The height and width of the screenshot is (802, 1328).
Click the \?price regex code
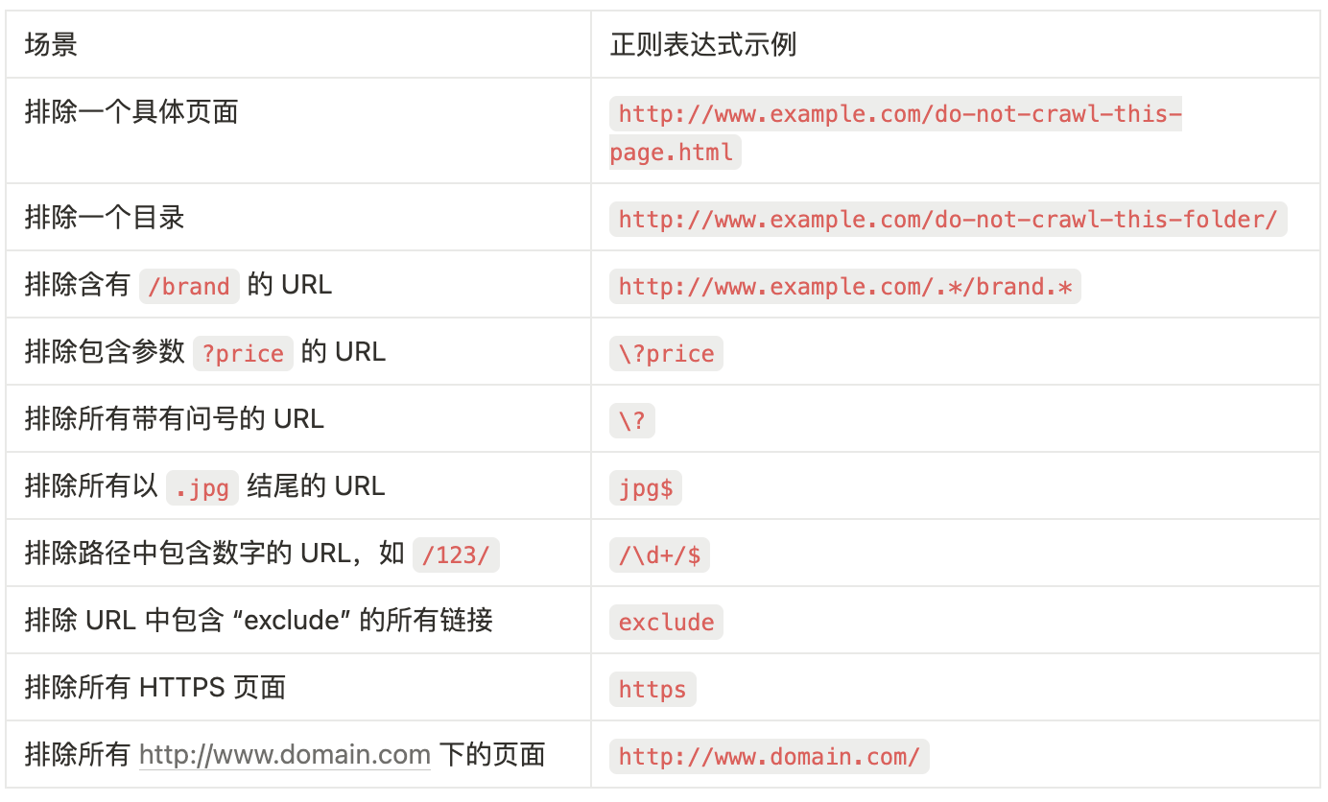666,353
